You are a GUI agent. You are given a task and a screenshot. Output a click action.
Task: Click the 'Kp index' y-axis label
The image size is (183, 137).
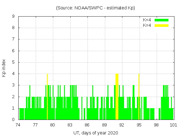(4, 68)
